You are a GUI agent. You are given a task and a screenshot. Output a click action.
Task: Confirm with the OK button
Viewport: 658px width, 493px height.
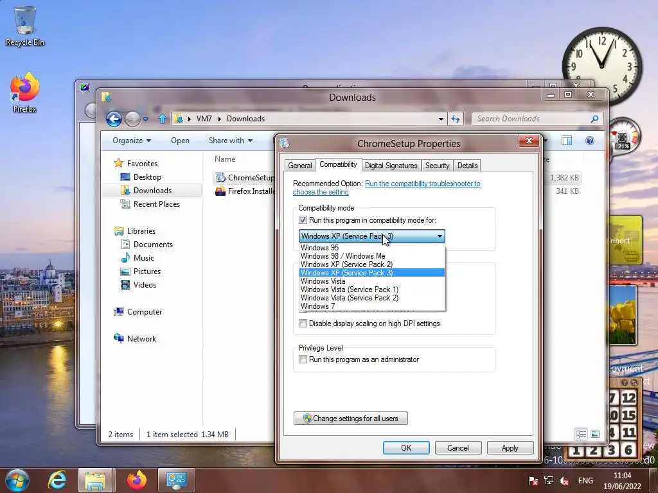(406, 448)
